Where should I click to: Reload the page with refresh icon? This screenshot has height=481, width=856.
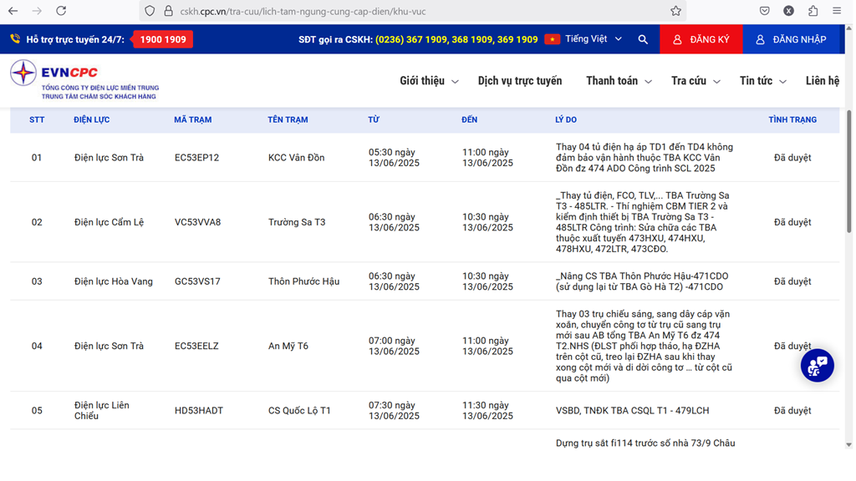61,11
